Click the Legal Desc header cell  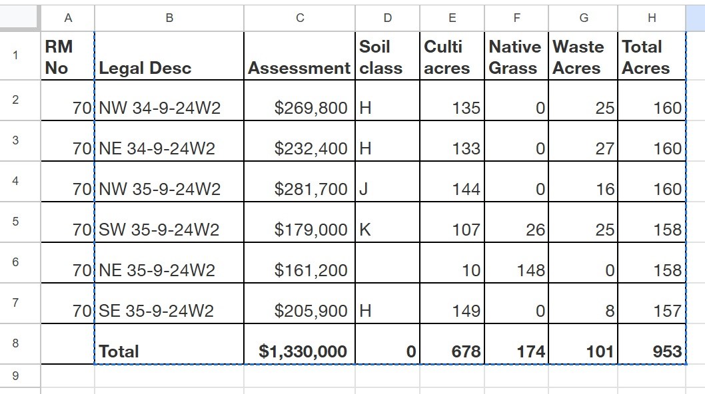(x=169, y=57)
